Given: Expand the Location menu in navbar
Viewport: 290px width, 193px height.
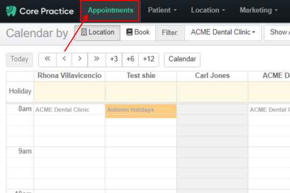Looking at the screenshot, I should tap(208, 10).
